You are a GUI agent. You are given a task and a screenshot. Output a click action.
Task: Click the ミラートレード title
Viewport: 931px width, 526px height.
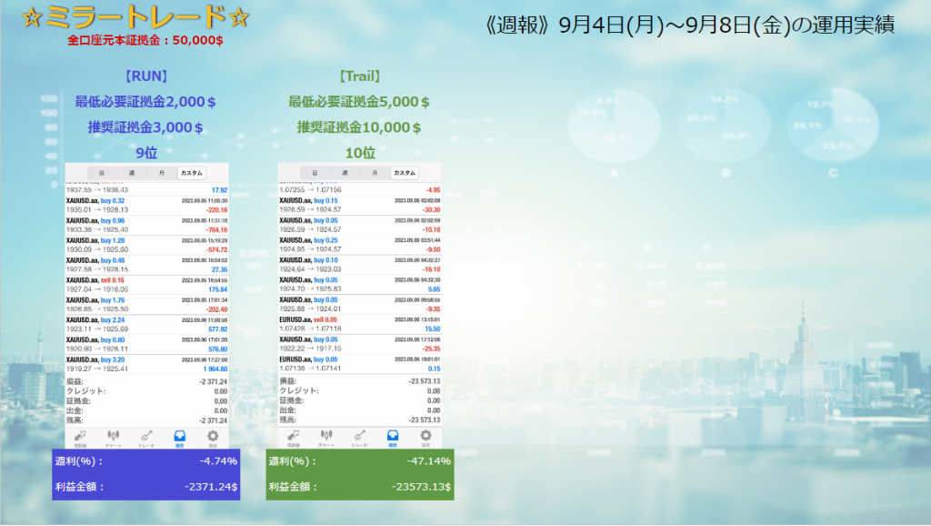tap(135, 17)
